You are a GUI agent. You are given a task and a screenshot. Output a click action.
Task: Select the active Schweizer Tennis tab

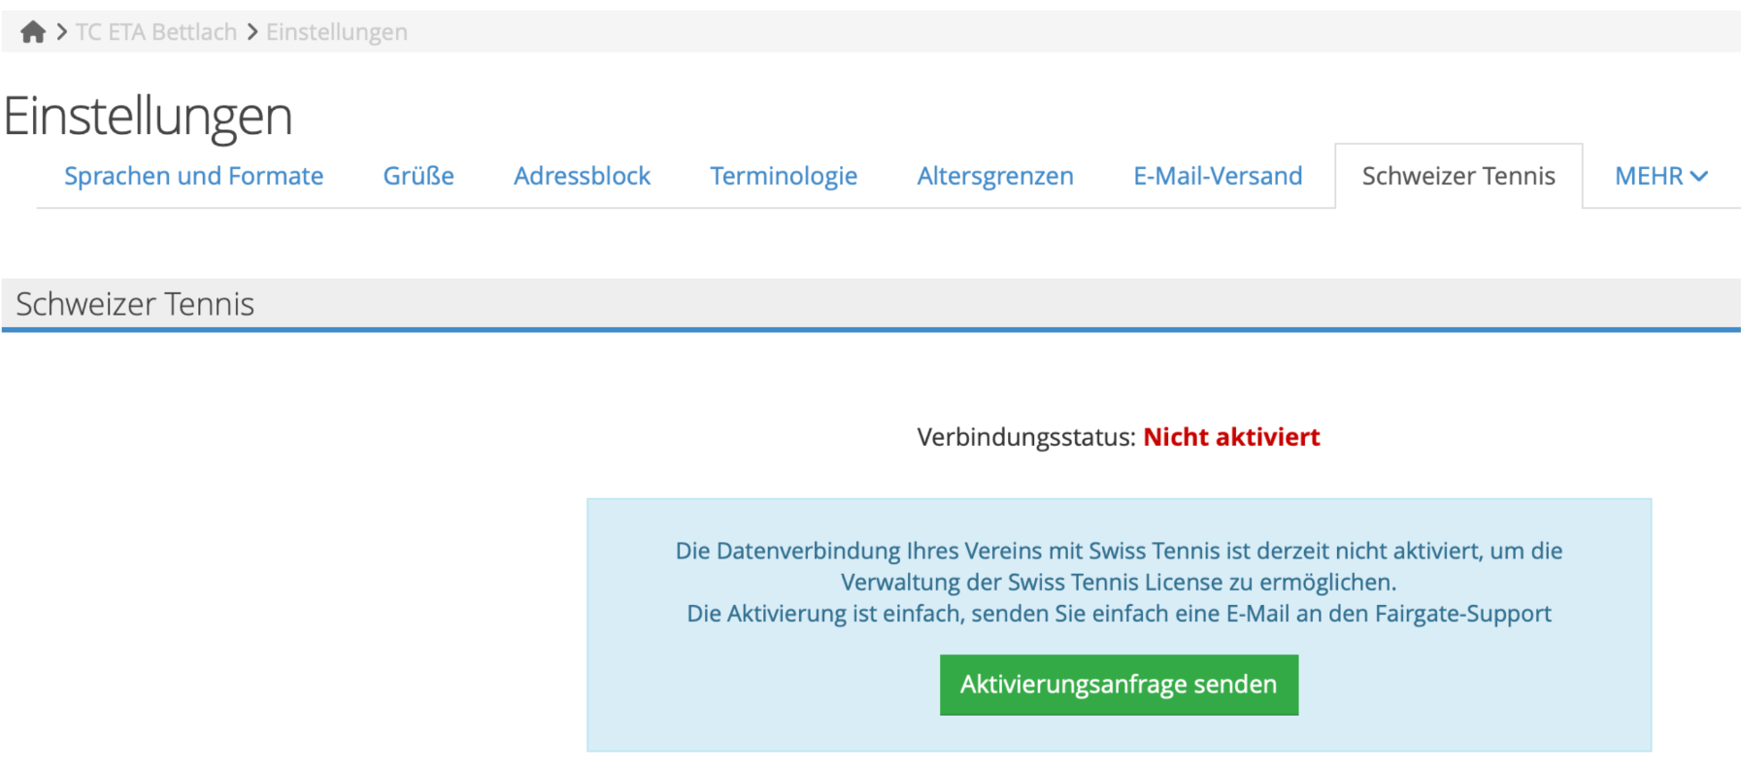click(1457, 176)
